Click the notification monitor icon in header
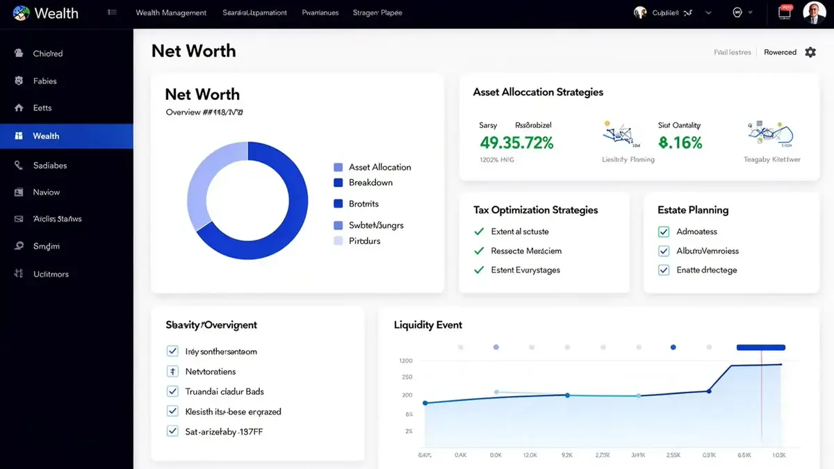This screenshot has width=834, height=469. tap(785, 12)
